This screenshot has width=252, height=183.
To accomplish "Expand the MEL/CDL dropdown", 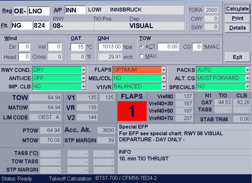I will (x=164, y=78).
